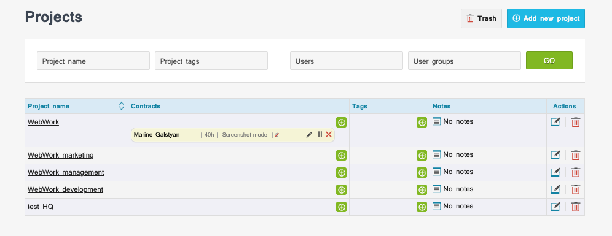Add tag to test_HQ project
Screen dimensions: 612x236
[422, 207]
